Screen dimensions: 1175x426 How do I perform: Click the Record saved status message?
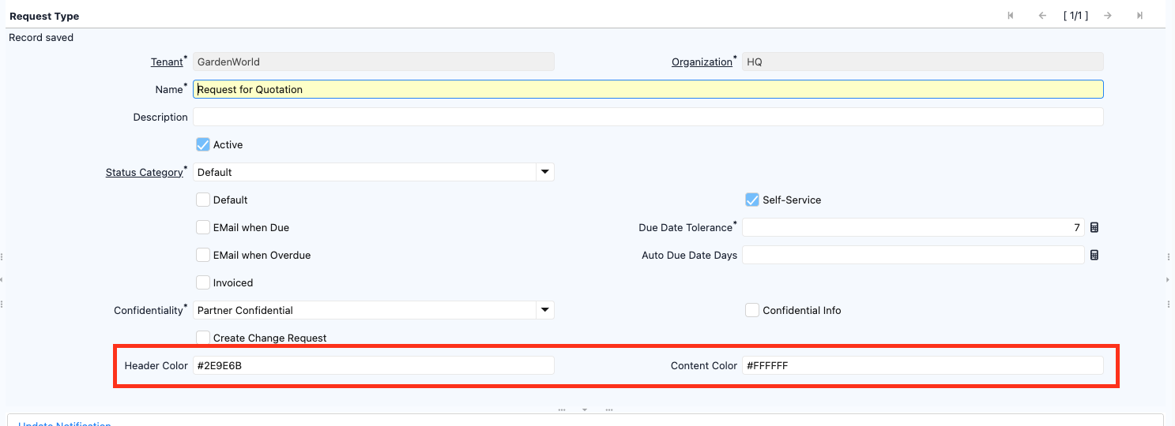(41, 37)
